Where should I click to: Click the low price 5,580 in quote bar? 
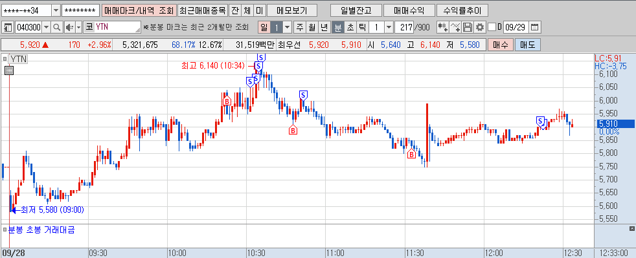(470, 45)
